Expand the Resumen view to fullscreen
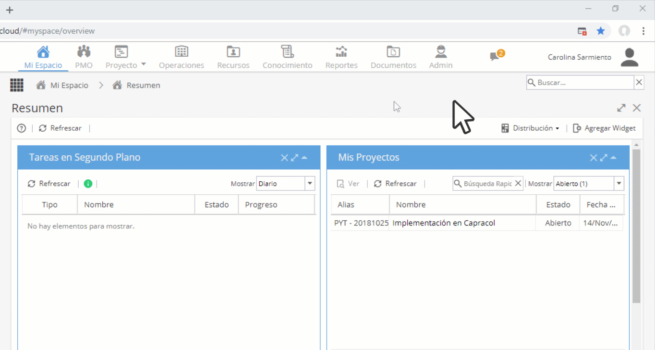This screenshot has width=655, height=350. (621, 108)
